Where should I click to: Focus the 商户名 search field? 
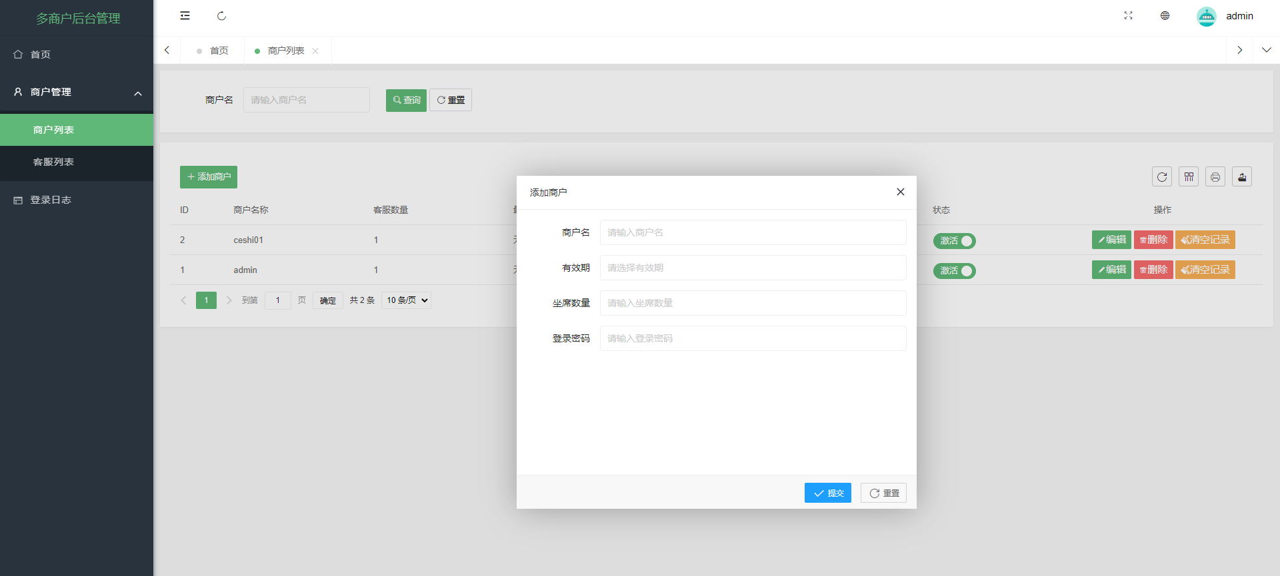pos(307,100)
